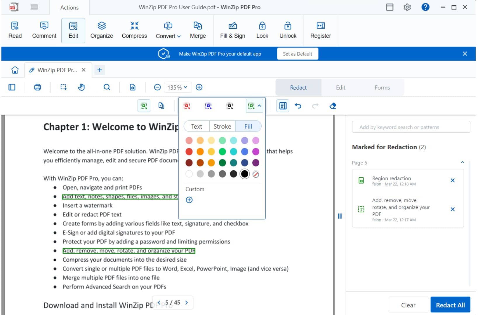
Task: Undo the last action
Action: tap(298, 106)
